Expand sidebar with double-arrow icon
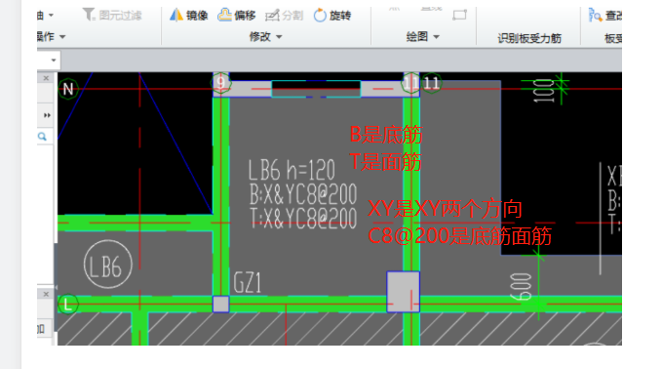Screen dimensions: 663x369 (47, 115)
